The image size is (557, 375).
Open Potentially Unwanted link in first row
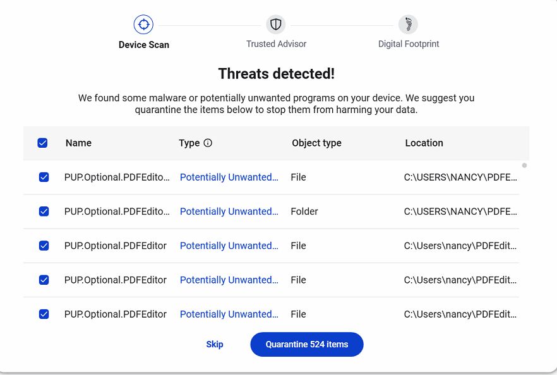[x=229, y=177]
